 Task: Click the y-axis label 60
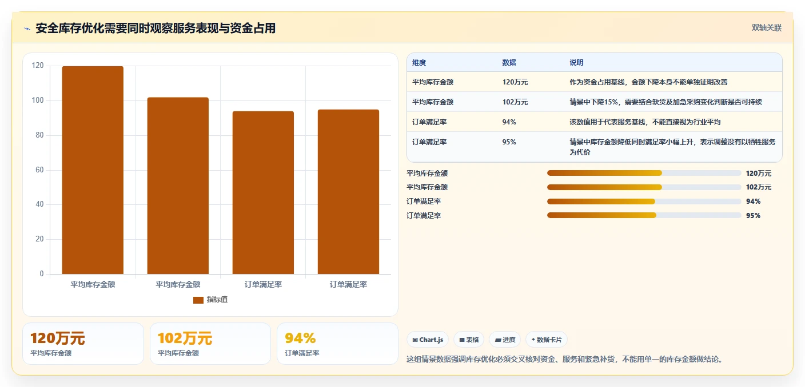[x=39, y=170]
